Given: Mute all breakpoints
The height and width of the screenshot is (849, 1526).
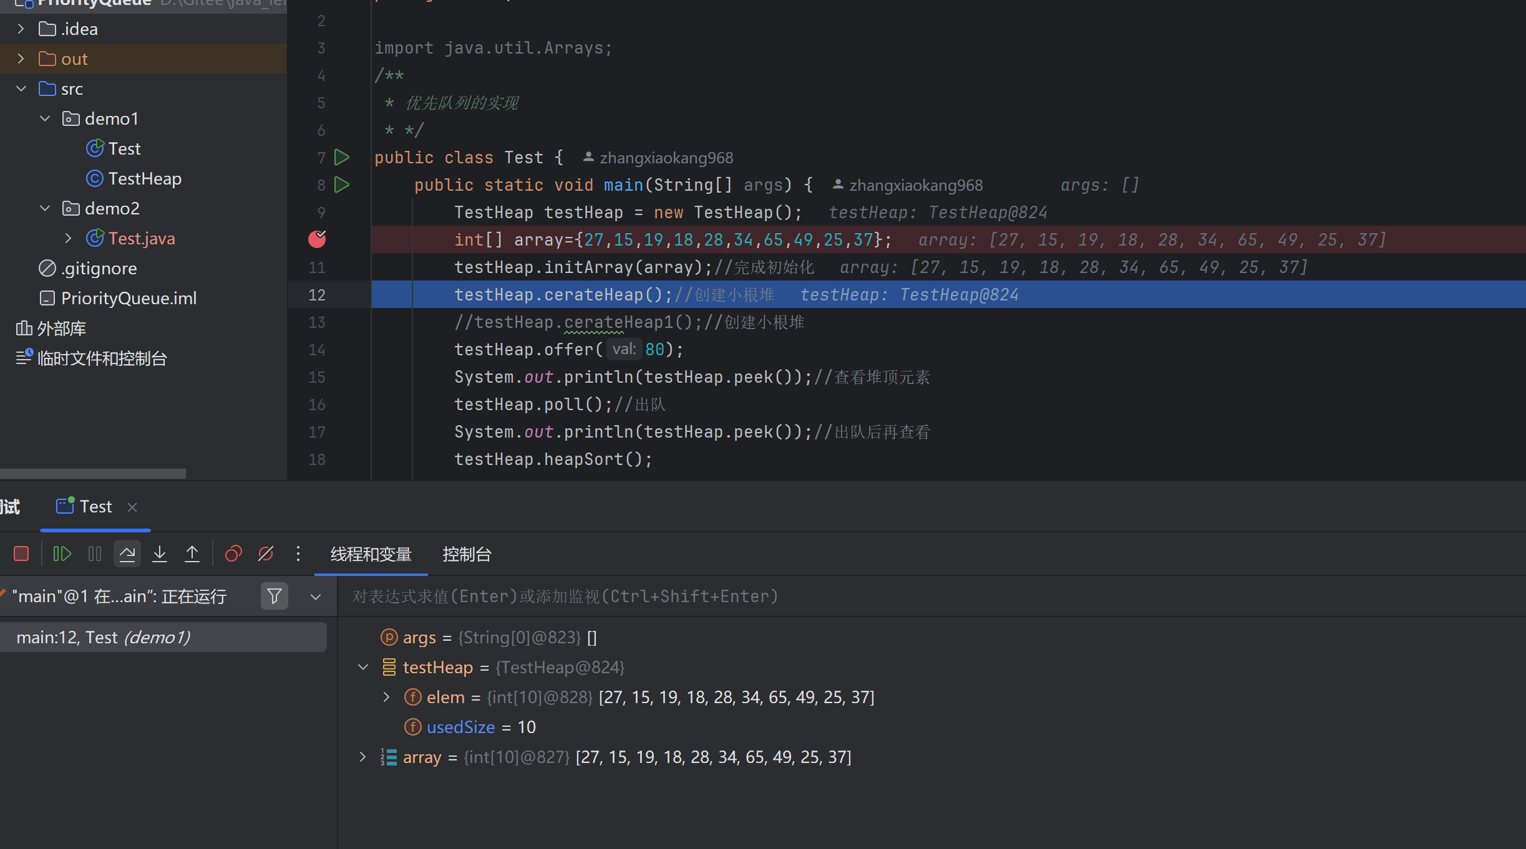Looking at the screenshot, I should click(265, 554).
